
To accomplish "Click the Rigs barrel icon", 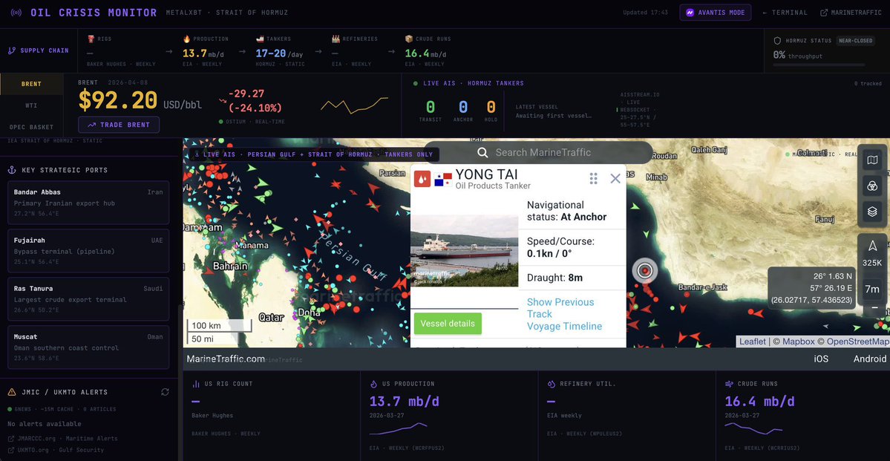I will 91,39.
